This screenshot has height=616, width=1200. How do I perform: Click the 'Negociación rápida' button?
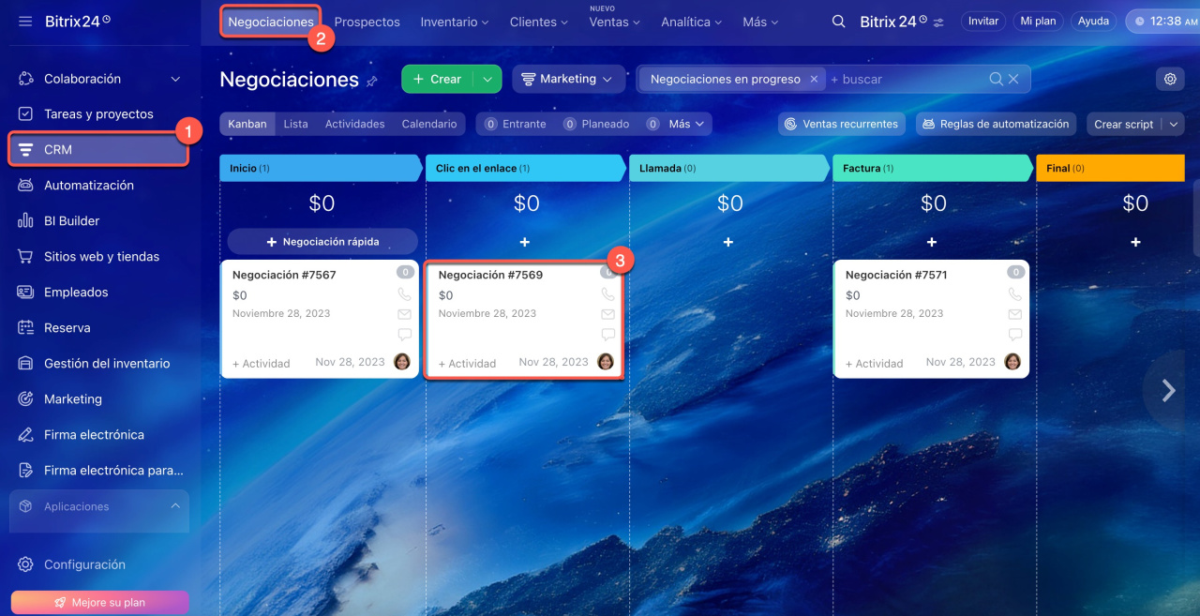[x=322, y=242]
